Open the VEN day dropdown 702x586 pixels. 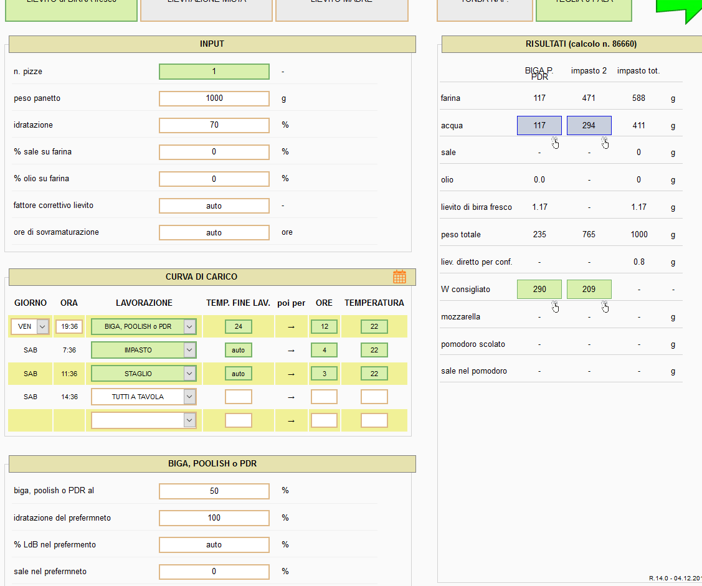[x=29, y=326]
